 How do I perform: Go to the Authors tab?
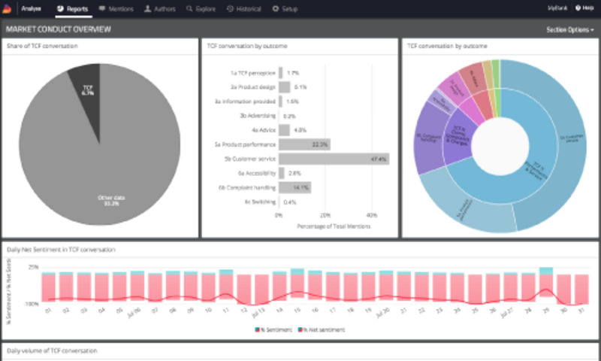pyautogui.click(x=160, y=8)
